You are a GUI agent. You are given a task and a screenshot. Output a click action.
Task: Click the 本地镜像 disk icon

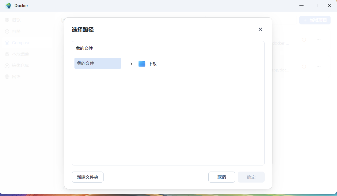point(7,54)
